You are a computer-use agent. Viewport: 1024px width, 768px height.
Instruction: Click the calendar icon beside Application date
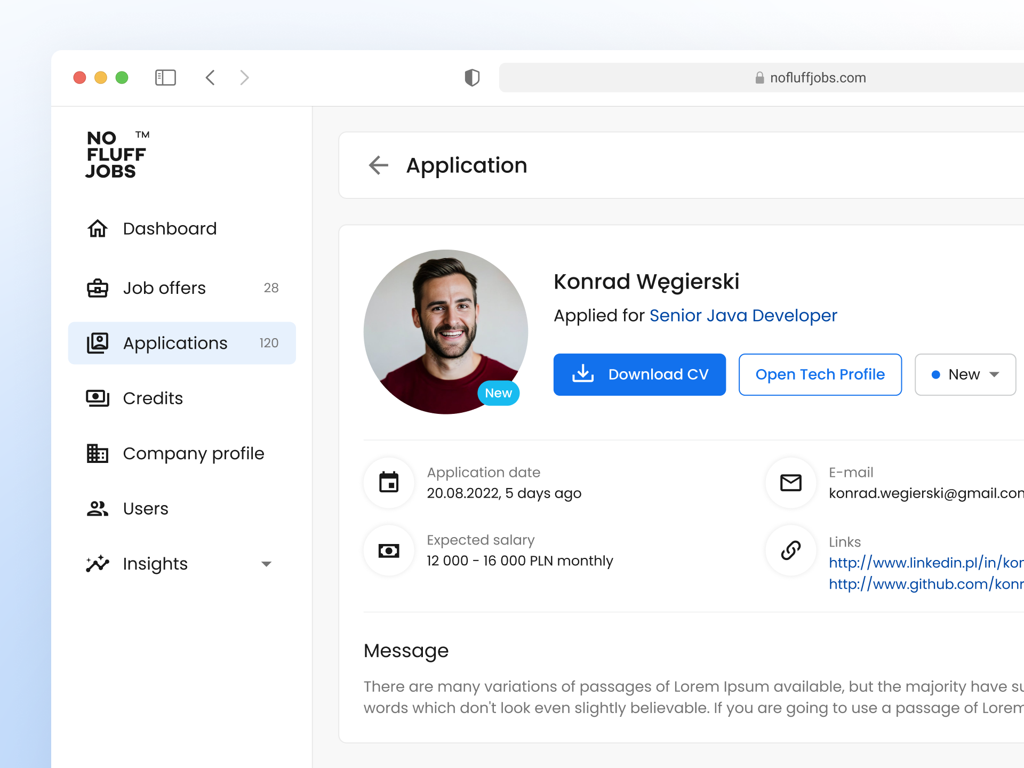[x=389, y=482]
